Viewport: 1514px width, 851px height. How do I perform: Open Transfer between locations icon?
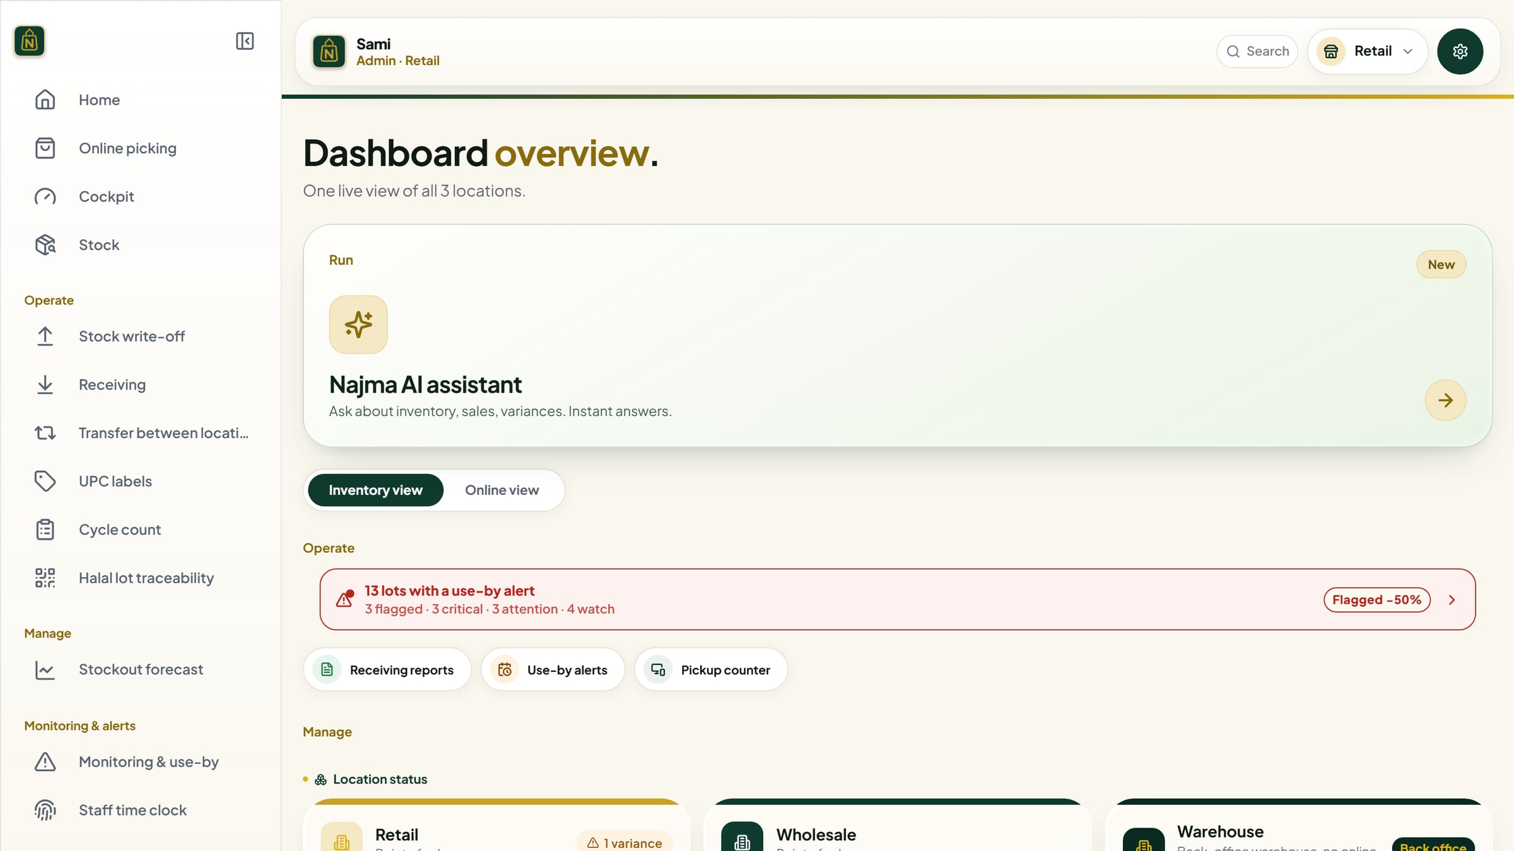[x=45, y=433]
